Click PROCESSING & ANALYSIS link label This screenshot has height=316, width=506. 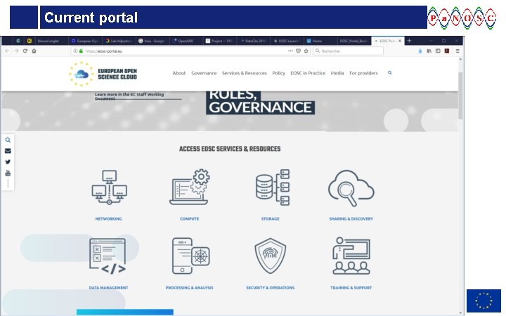(x=190, y=288)
